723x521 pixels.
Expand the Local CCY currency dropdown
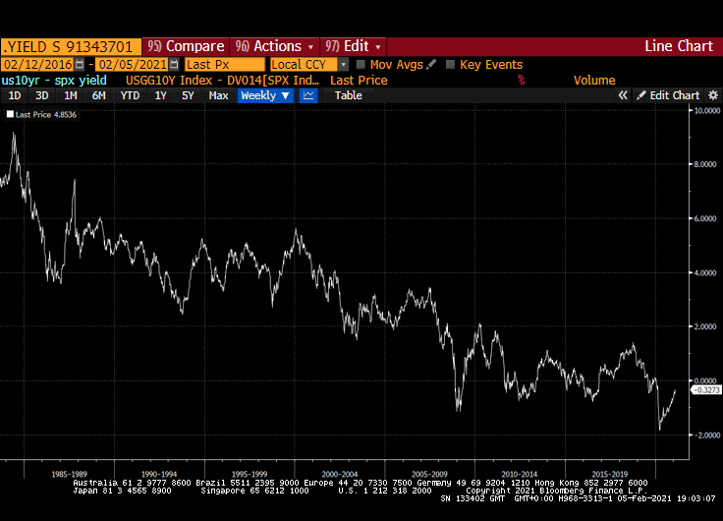[x=344, y=64]
